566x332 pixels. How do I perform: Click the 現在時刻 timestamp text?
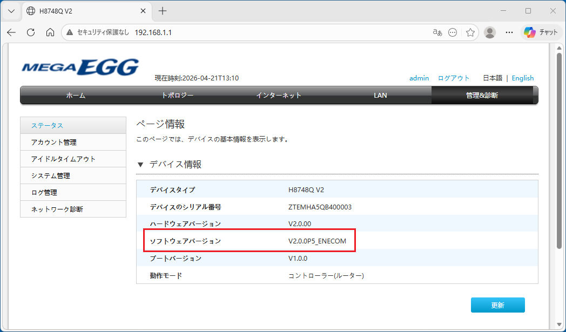pyautogui.click(x=197, y=78)
